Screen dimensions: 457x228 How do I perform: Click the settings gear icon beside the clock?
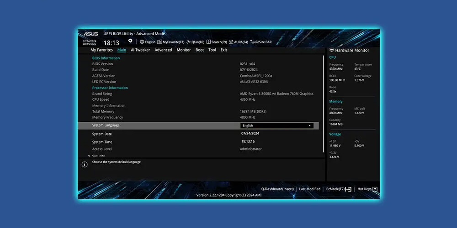(130, 41)
